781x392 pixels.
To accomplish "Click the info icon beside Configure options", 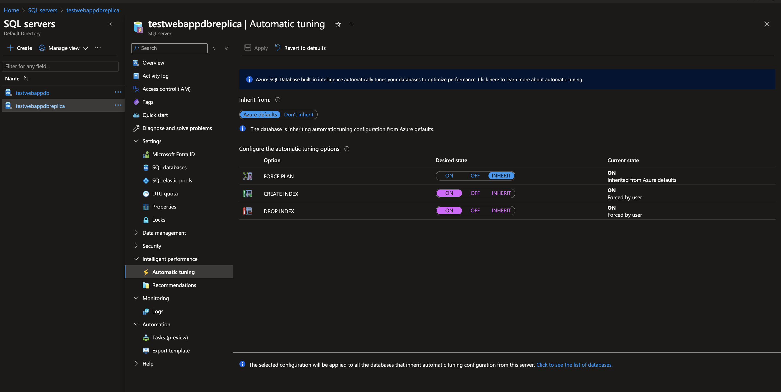I will (x=347, y=149).
